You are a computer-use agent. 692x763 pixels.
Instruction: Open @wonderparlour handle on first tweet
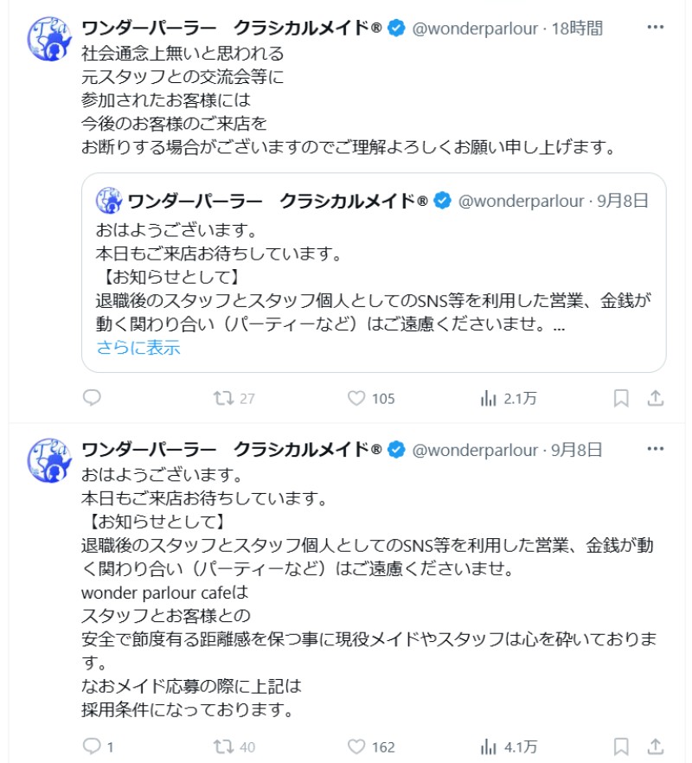tap(474, 29)
